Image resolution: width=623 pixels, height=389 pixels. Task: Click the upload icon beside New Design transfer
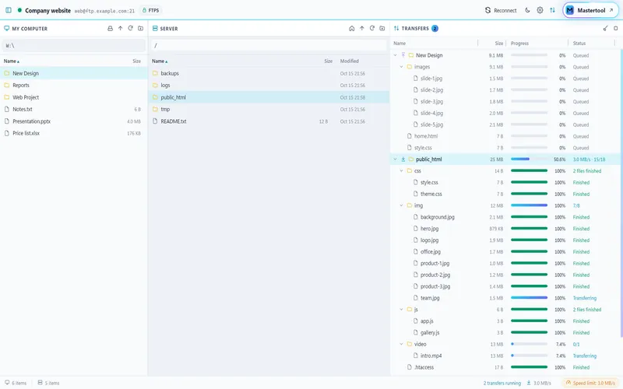click(x=403, y=55)
